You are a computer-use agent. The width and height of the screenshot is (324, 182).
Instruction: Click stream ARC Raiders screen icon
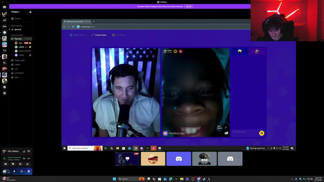pos(29,151)
